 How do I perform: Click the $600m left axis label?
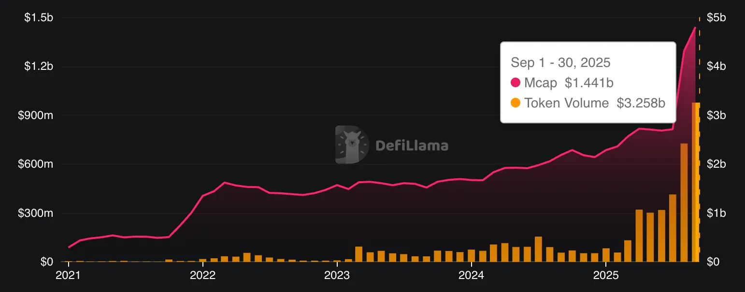[x=37, y=164]
